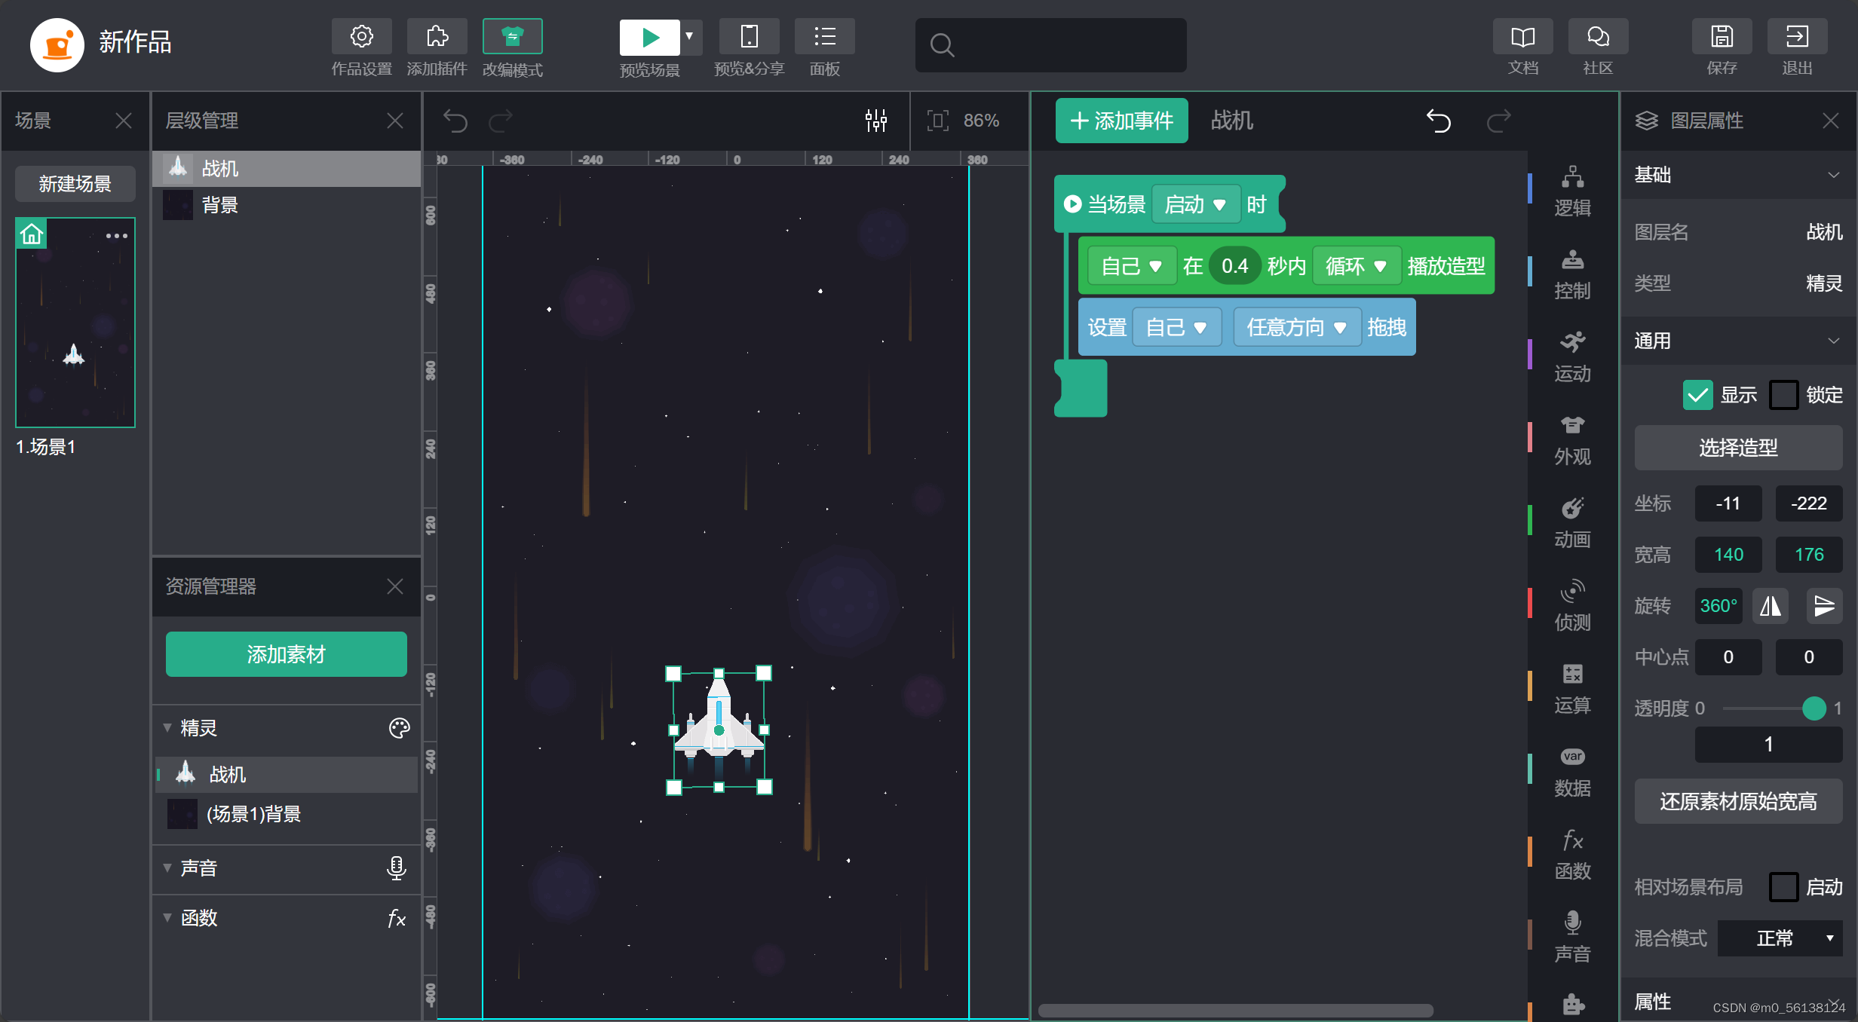
Task: Adjust the 透明度 slider handle
Action: coord(1814,708)
